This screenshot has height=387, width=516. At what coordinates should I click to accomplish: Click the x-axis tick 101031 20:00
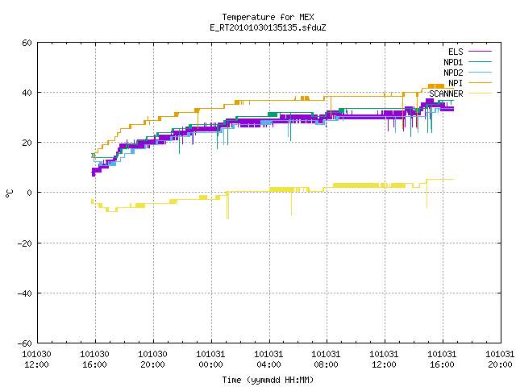click(x=500, y=360)
